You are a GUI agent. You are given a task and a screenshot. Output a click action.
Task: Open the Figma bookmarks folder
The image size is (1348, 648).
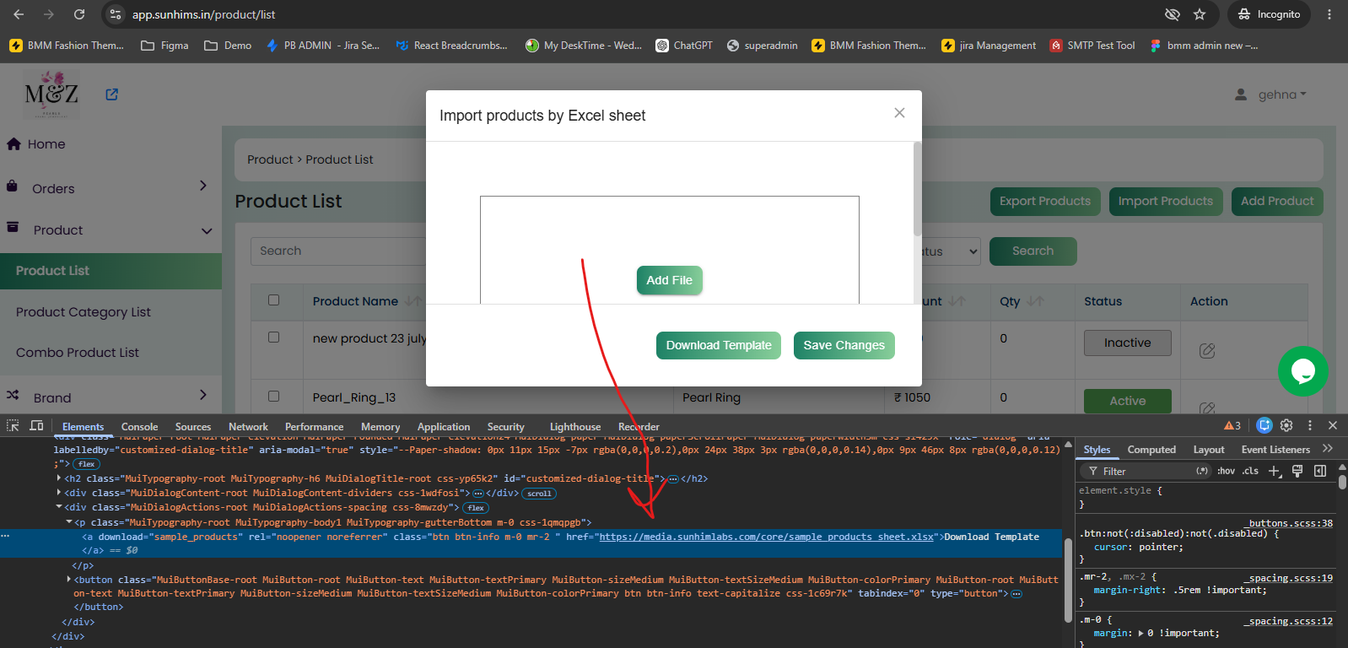point(164,46)
